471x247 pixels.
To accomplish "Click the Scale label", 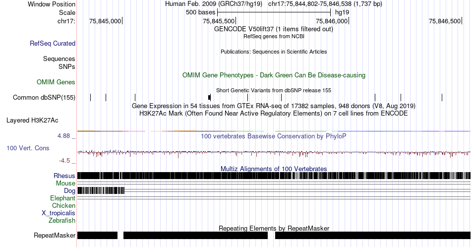I will coord(67,12).
